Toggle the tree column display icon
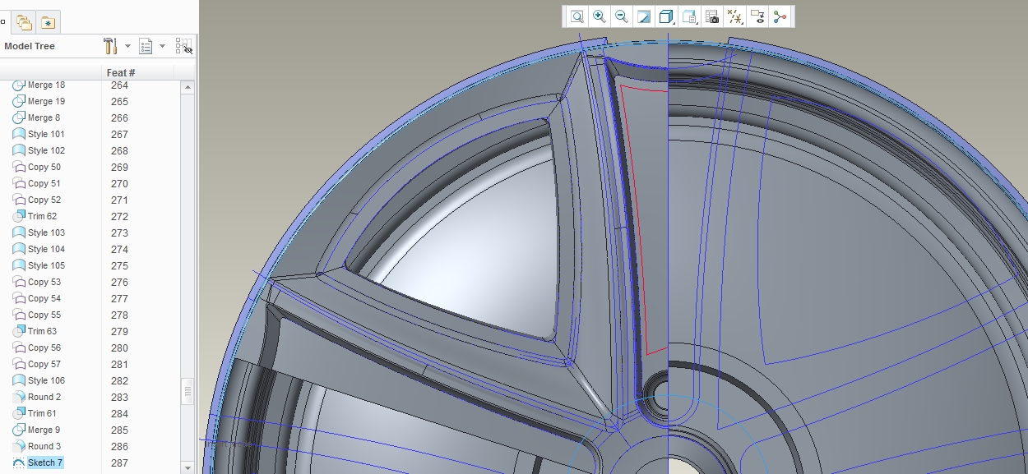The image size is (1028, 474). click(x=184, y=46)
